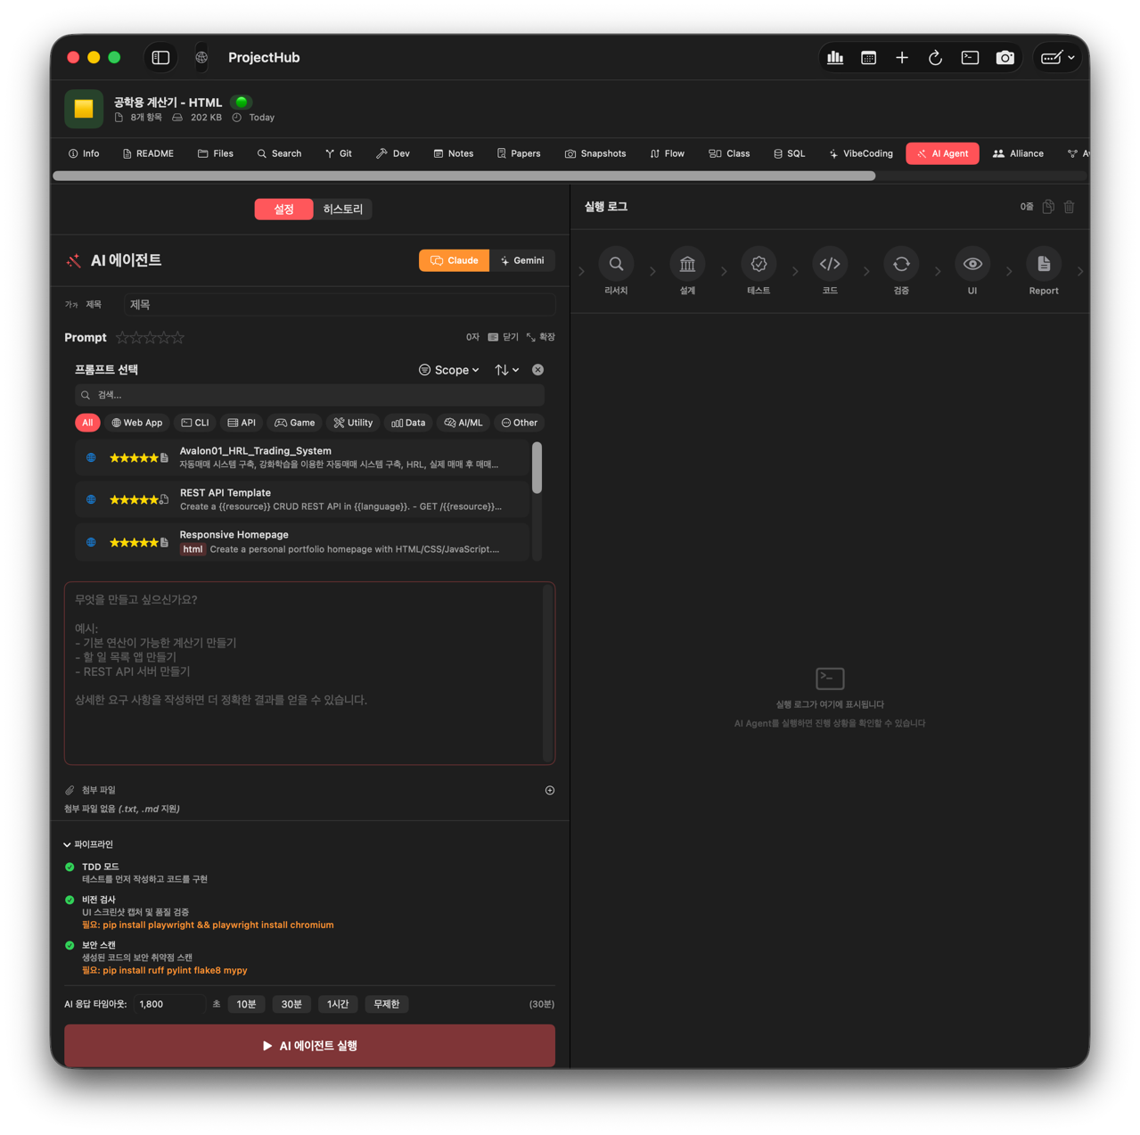Viewport: 1140px width, 1135px height.
Task: Select the 리서치 pipeline stage icon
Action: (x=616, y=265)
